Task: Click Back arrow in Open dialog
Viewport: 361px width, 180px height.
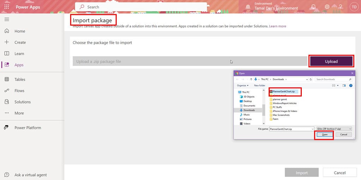Action: tap(237, 79)
